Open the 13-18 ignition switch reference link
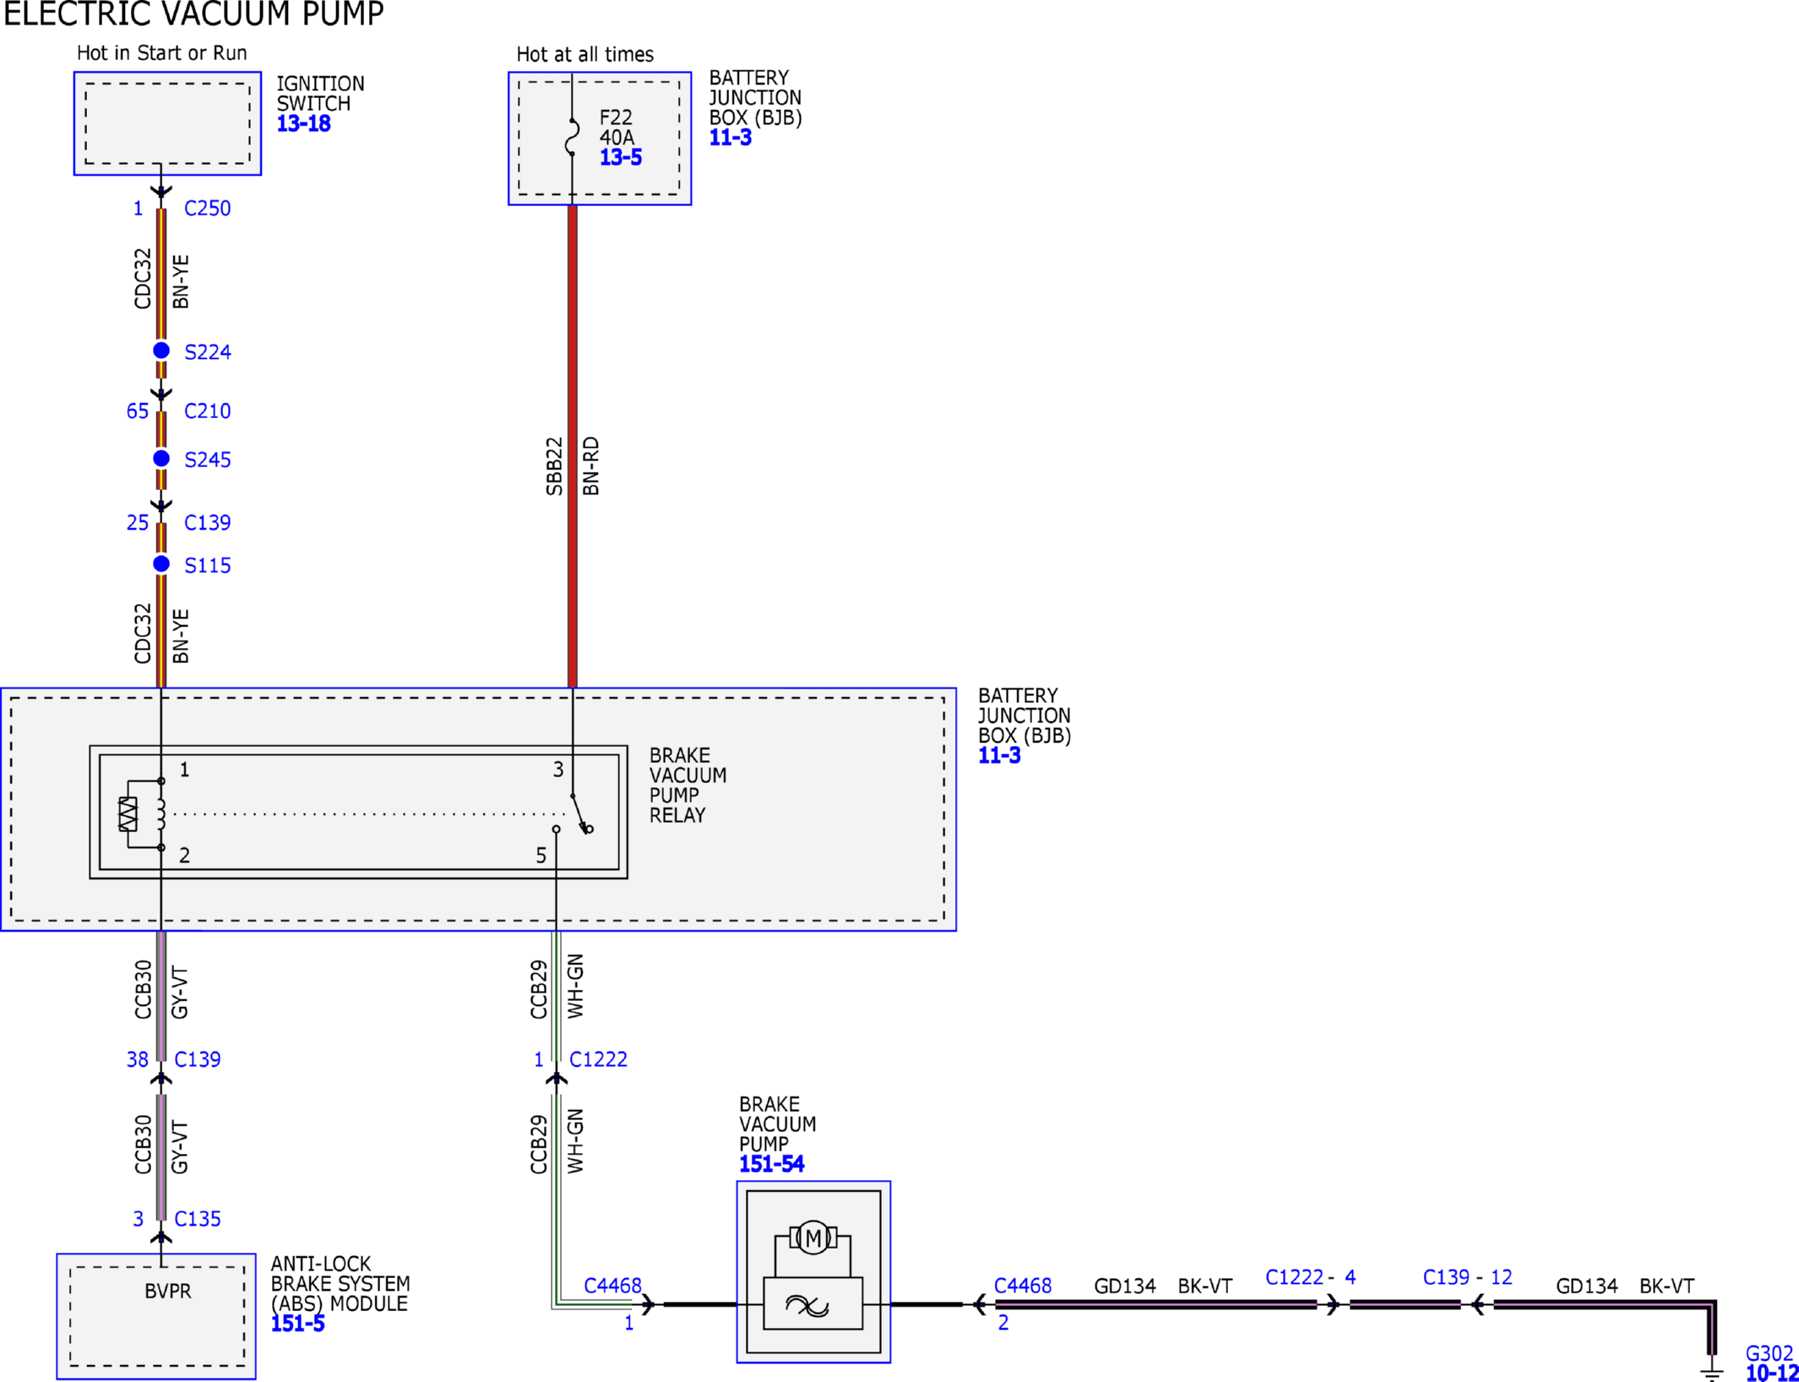This screenshot has width=1799, height=1382. pyautogui.click(x=303, y=124)
